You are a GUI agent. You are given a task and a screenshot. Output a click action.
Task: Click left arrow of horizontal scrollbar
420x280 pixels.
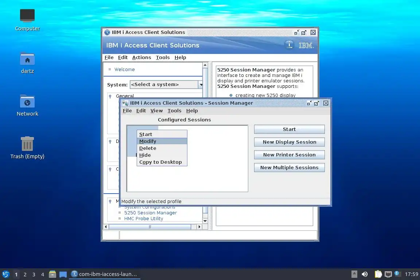tap(106, 227)
